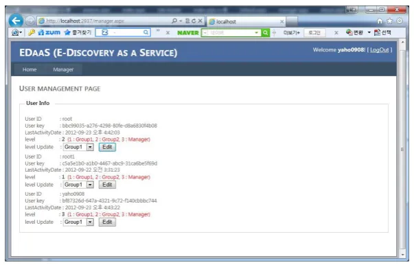The height and width of the screenshot is (265, 414).
Task: Click page scrollbar up arrow
Action: pyautogui.click(x=402, y=43)
